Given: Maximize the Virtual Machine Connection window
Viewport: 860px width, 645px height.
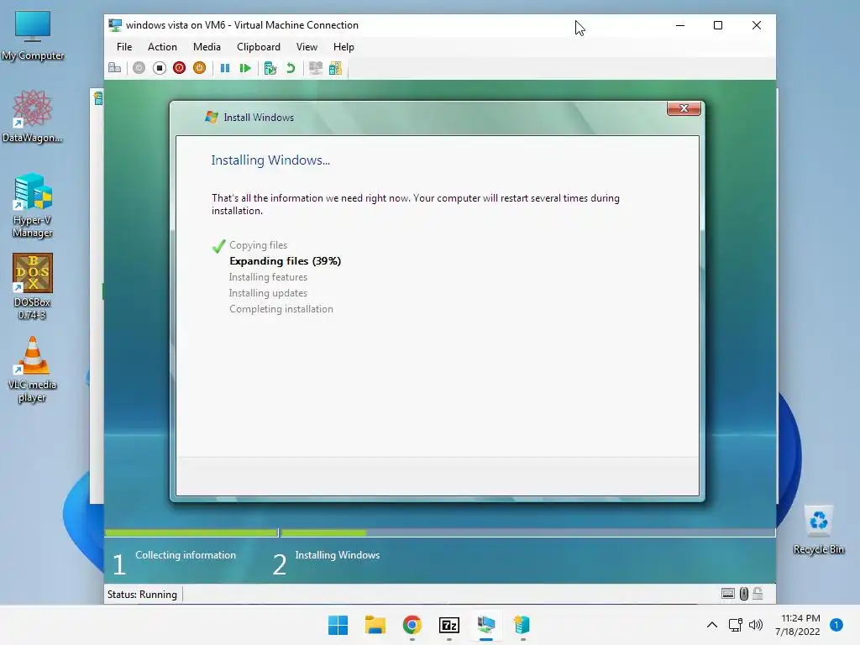Looking at the screenshot, I should tap(718, 25).
